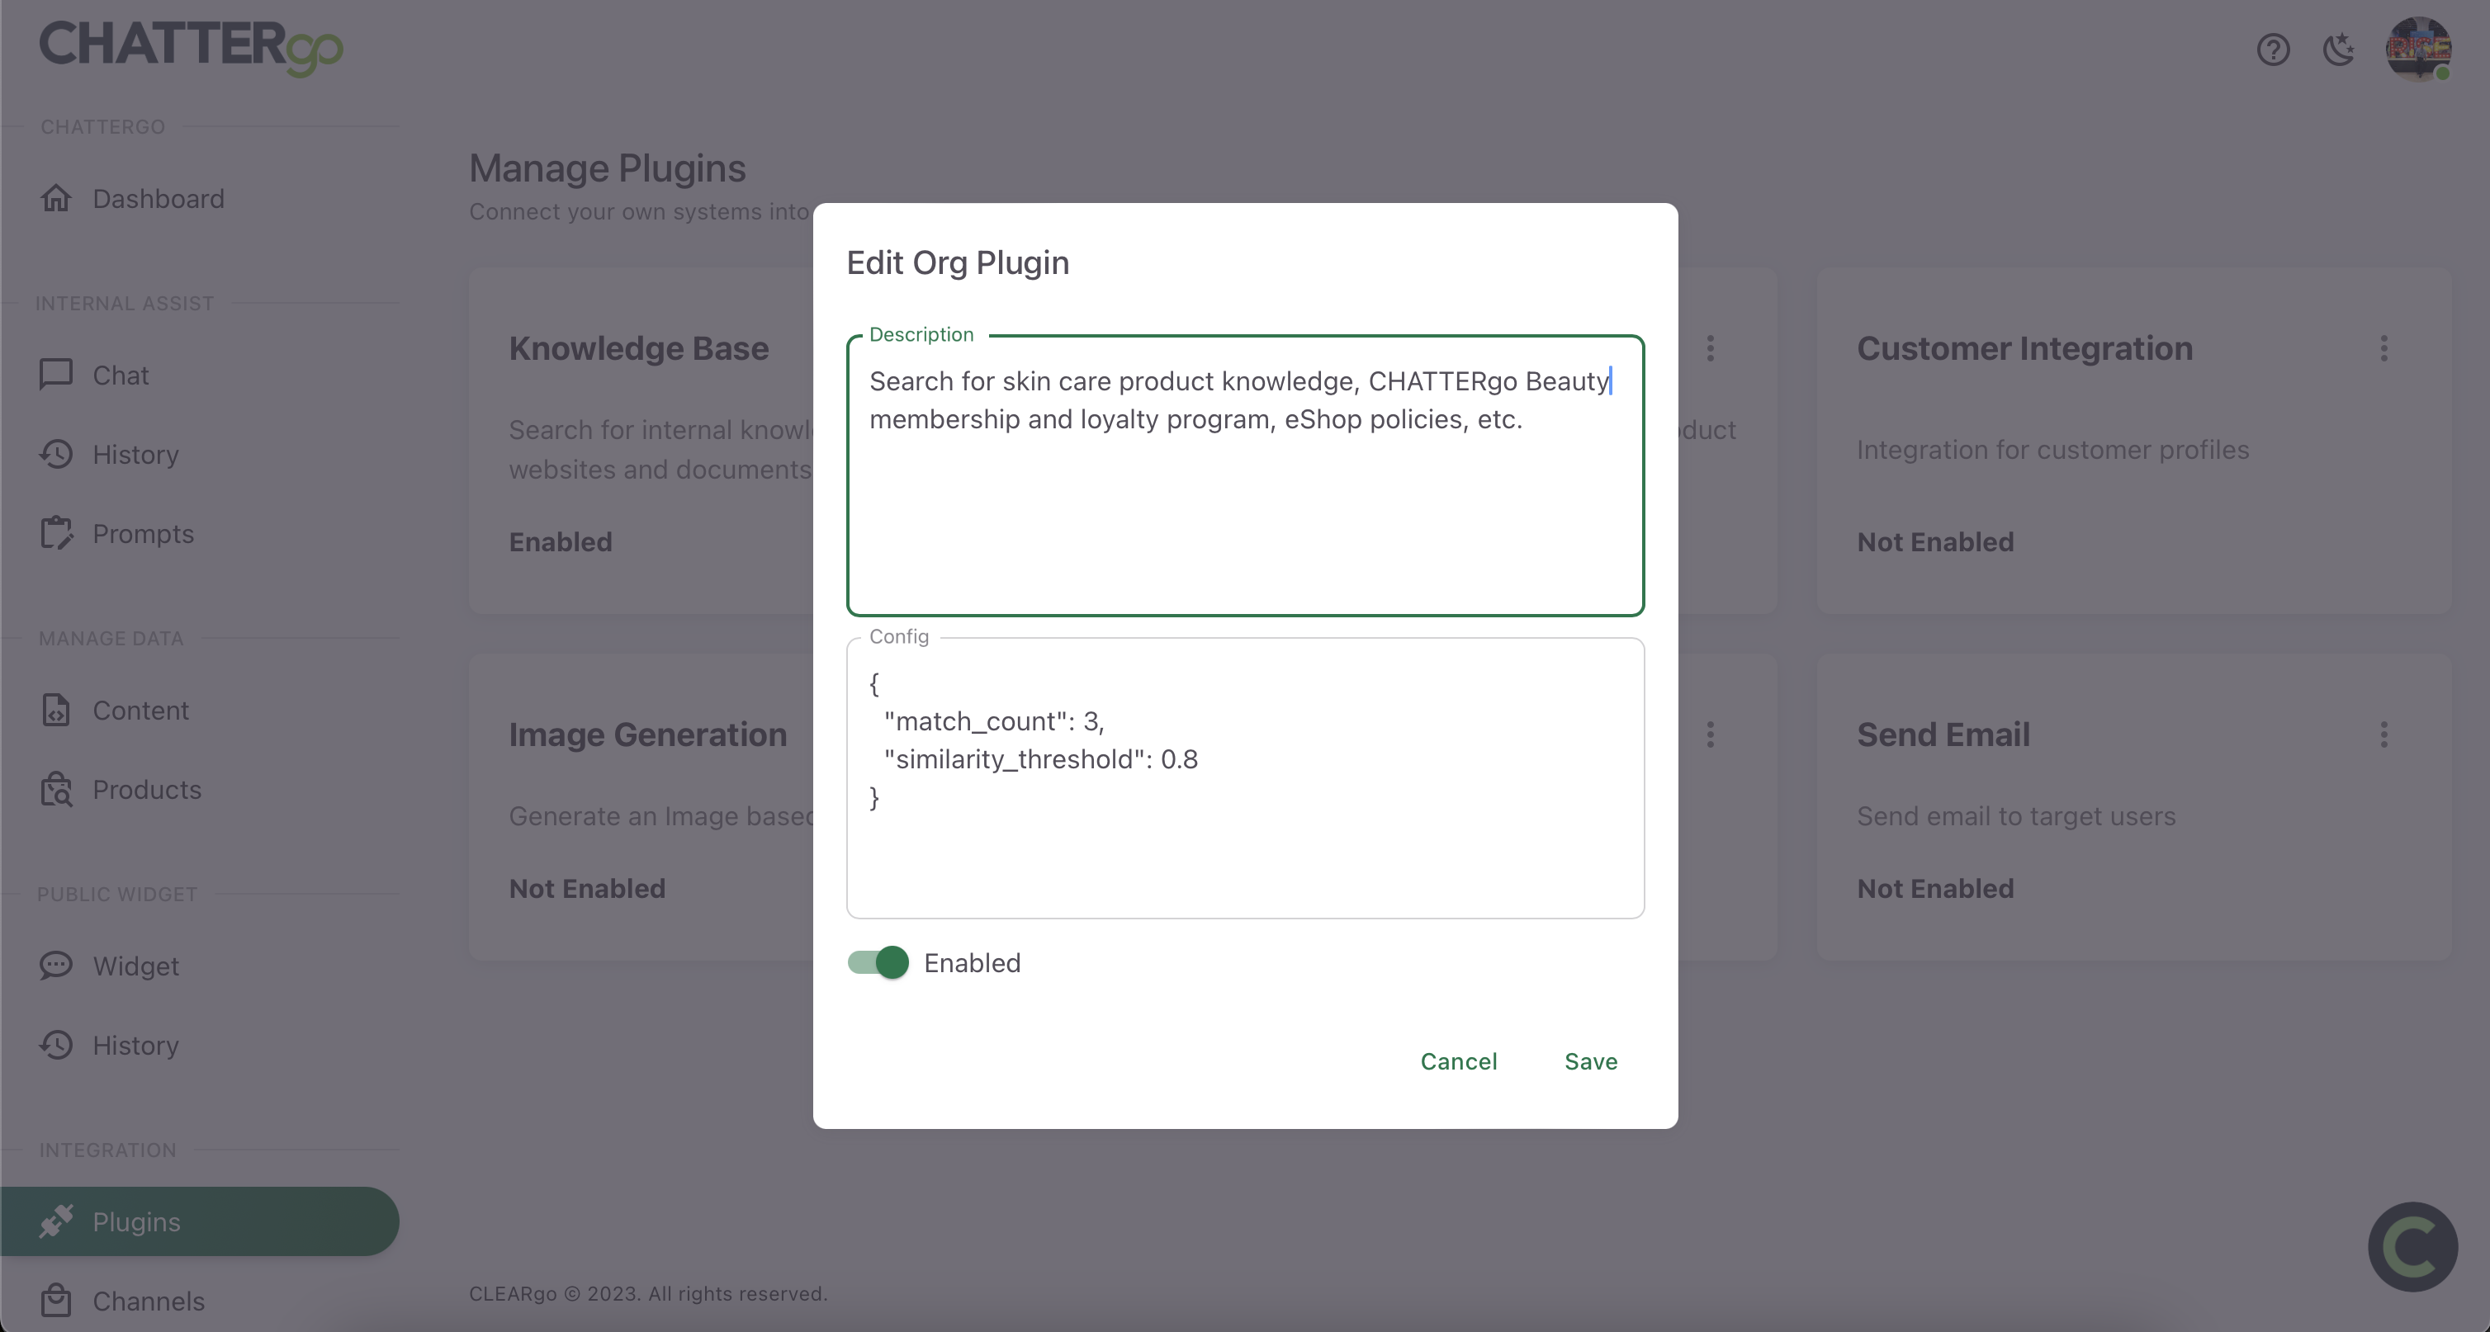Save the plugin changes
This screenshot has width=2490, height=1332.
pyautogui.click(x=1591, y=1061)
